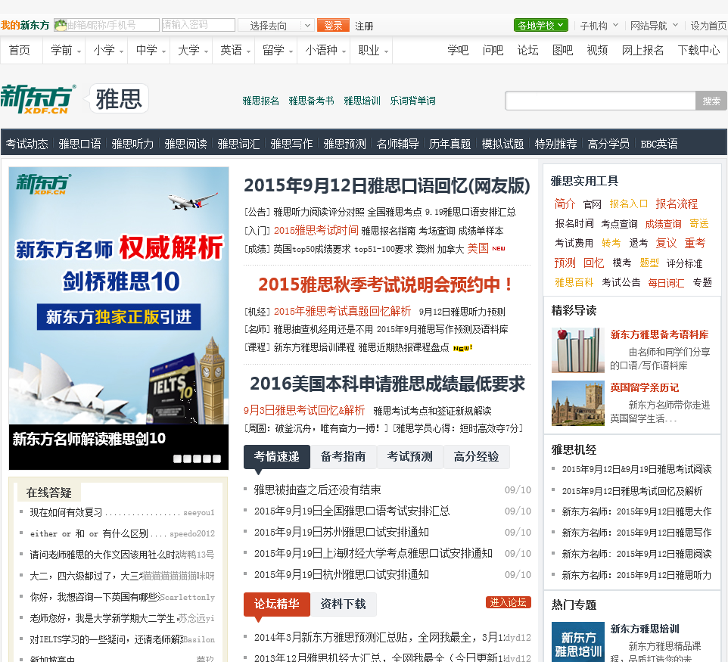
Task: Select 雅思写作 in dark menu bar
Action: (291, 144)
